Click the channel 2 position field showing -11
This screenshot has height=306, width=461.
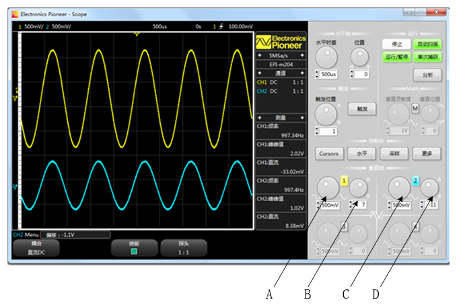431,204
